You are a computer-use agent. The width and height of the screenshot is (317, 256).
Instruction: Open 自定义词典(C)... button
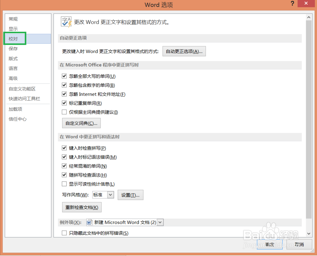[81, 123]
